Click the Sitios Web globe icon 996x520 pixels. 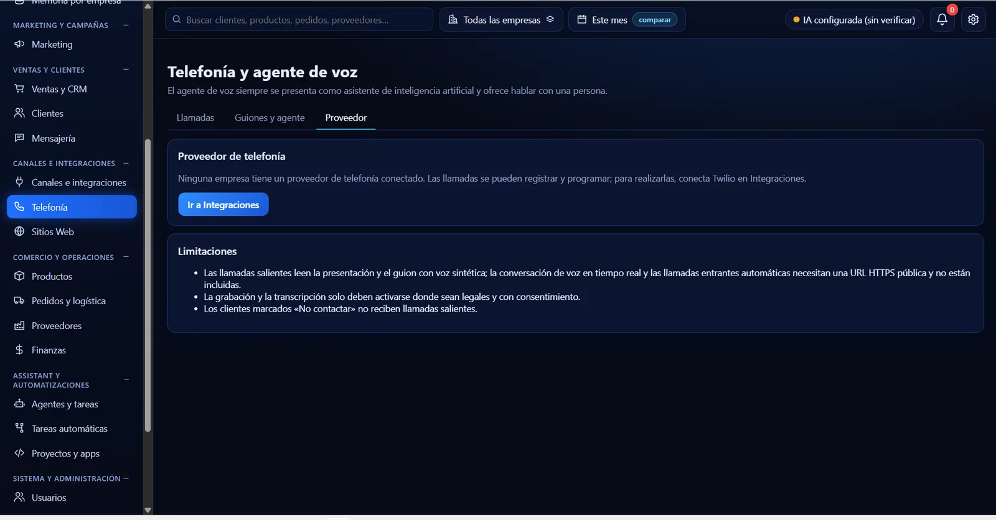point(19,231)
